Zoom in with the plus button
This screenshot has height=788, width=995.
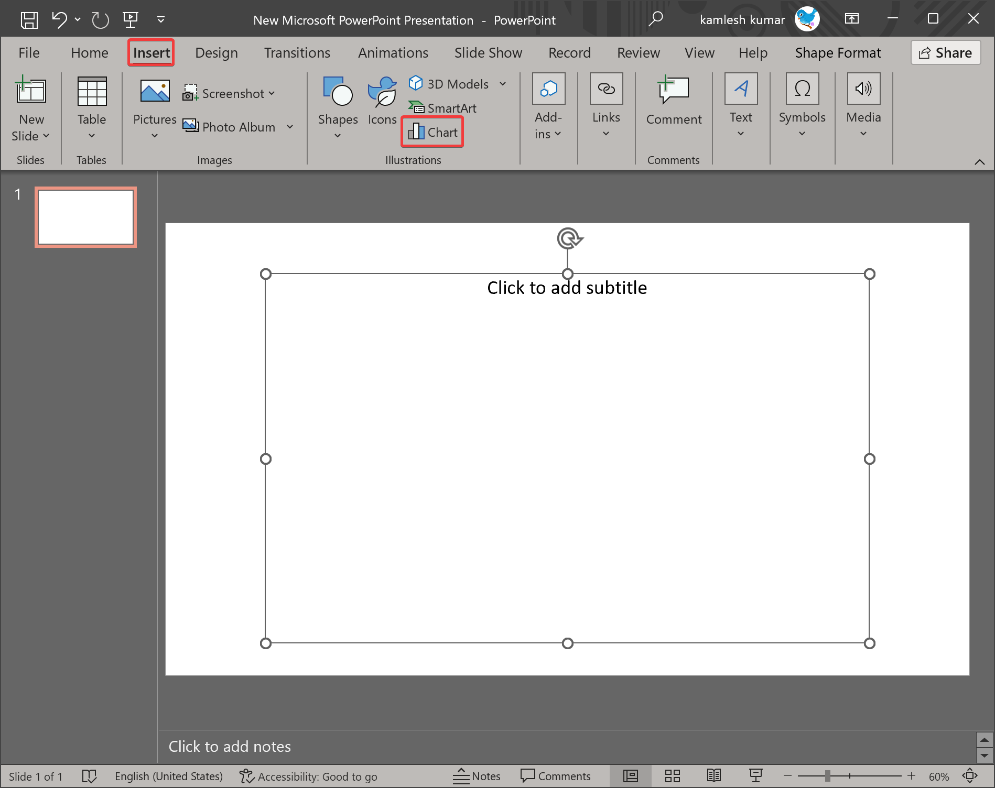[912, 776]
